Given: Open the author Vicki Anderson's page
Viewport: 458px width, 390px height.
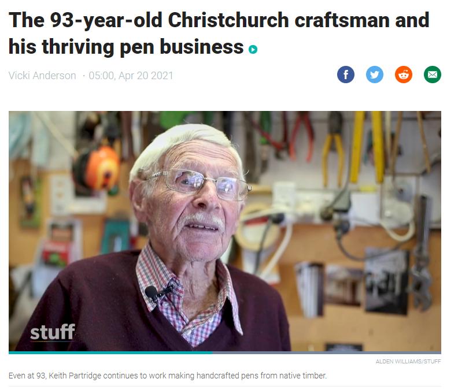Looking at the screenshot, I should click(42, 76).
